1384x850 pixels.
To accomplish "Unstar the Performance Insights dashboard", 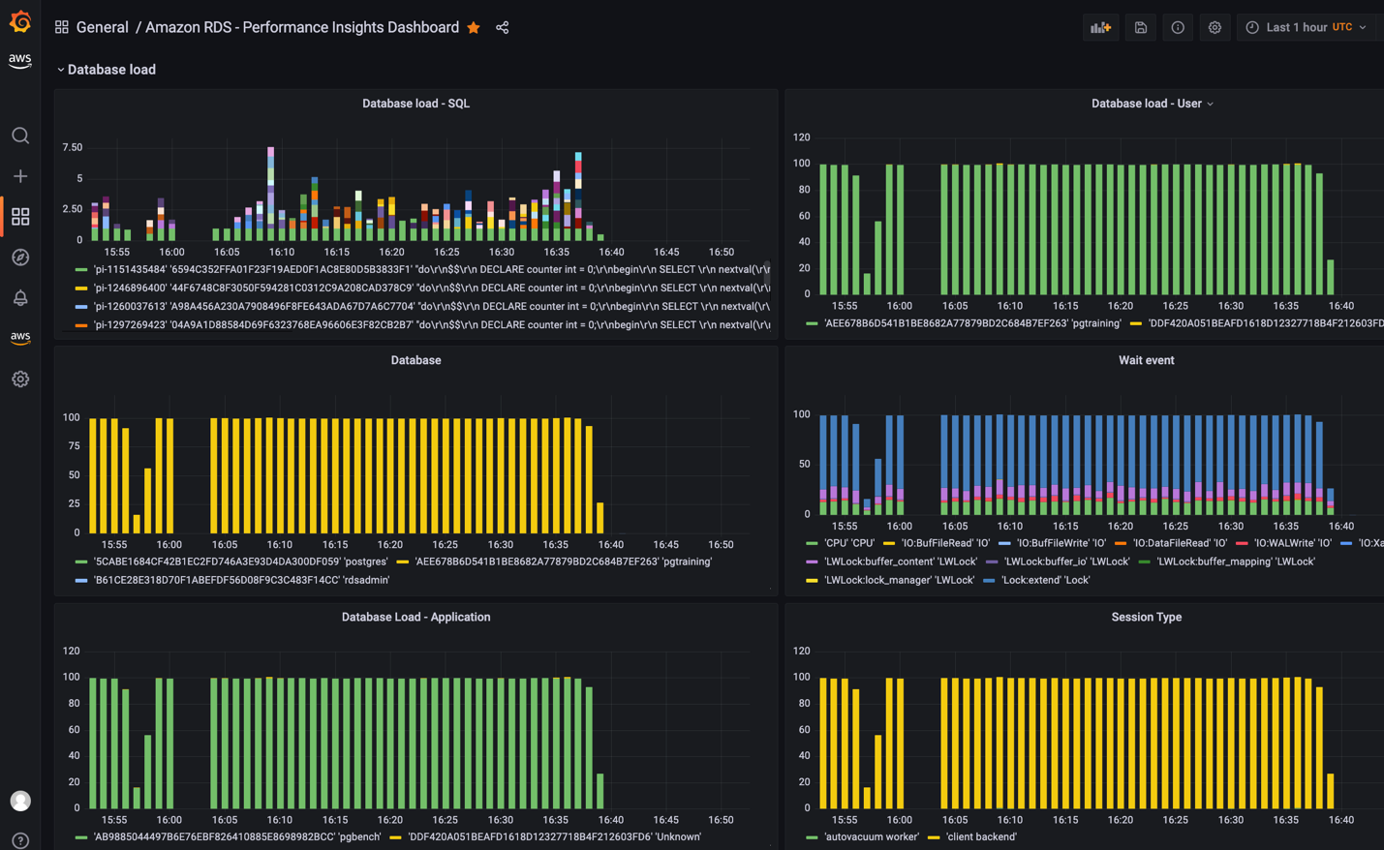I will (x=474, y=27).
